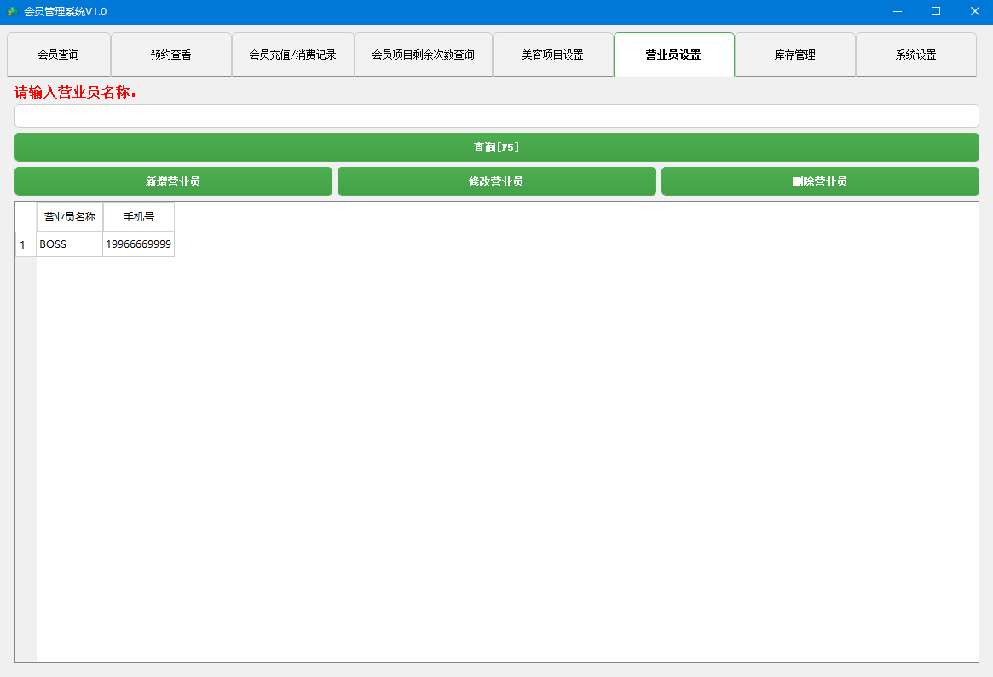Click the application icon in the title bar
The width and height of the screenshot is (993, 677).
pyautogui.click(x=10, y=11)
